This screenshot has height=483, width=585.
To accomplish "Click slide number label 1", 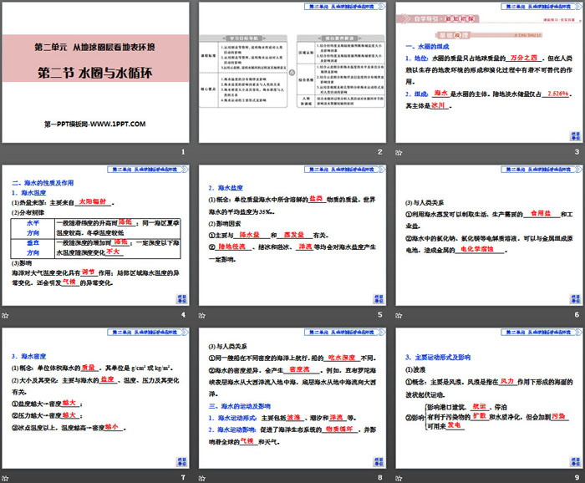I will click(x=183, y=152).
